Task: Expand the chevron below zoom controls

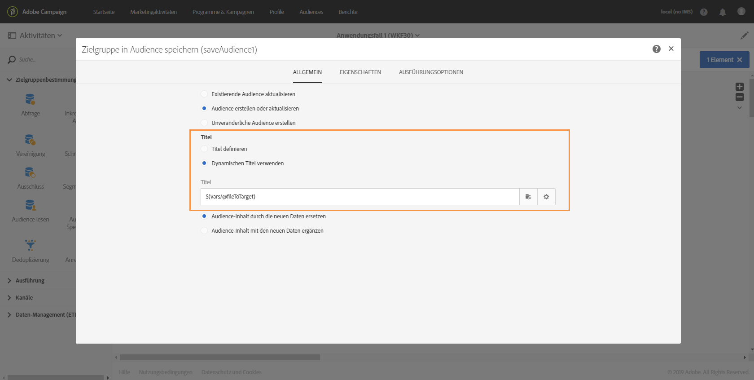Action: pyautogui.click(x=740, y=108)
